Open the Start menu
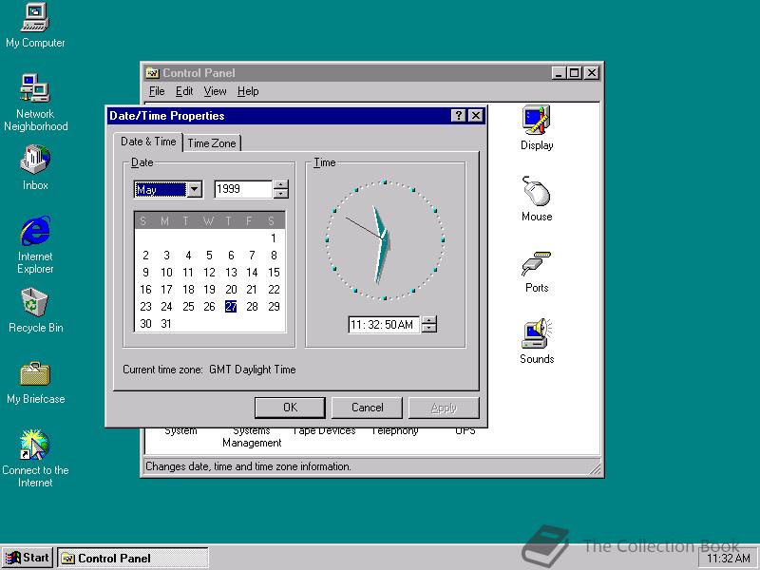This screenshot has height=570, width=760. 28,558
